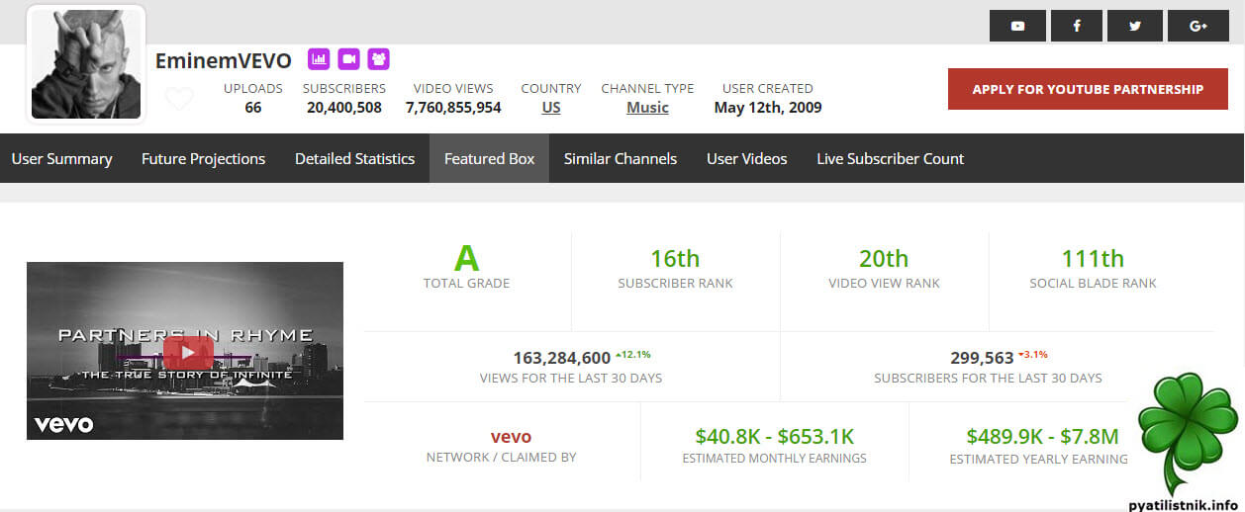Click the 111th Social Blade rank
1245x512 pixels.
coord(1093,259)
